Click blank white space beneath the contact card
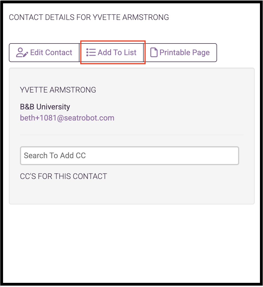Image resolution: width=263 pixels, height=287 pixels. coord(132,244)
